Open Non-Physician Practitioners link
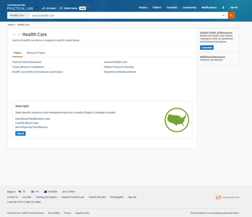This screenshot has height=217, width=252. point(31,127)
